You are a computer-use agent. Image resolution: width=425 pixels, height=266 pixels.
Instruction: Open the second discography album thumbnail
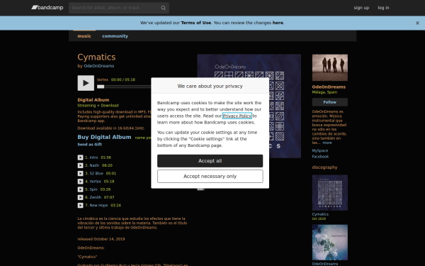click(x=330, y=243)
